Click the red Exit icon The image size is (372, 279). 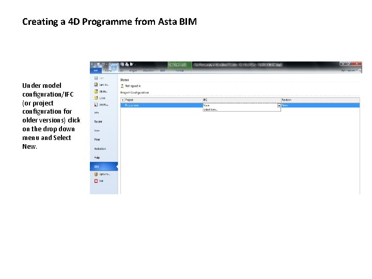point(96,181)
